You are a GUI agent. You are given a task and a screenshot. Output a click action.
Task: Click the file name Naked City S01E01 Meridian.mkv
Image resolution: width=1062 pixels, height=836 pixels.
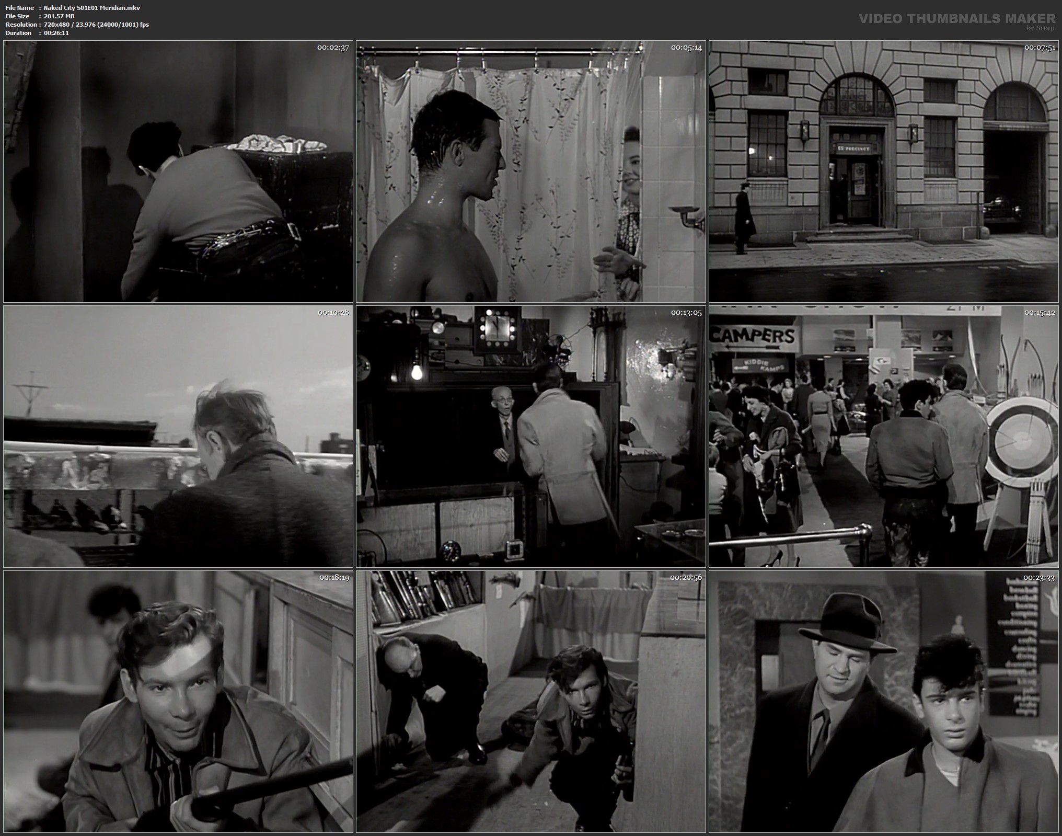(x=91, y=8)
